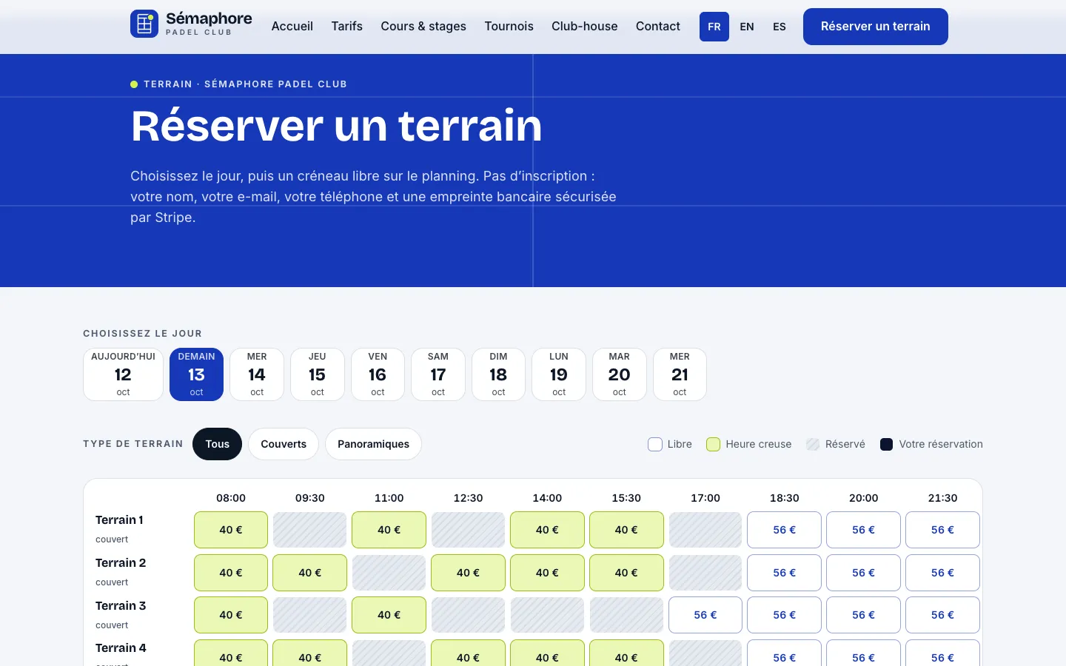Reserve Terrain 2 at 12:30 slot
Screen dimensions: 1066x666
pyautogui.click(x=468, y=573)
